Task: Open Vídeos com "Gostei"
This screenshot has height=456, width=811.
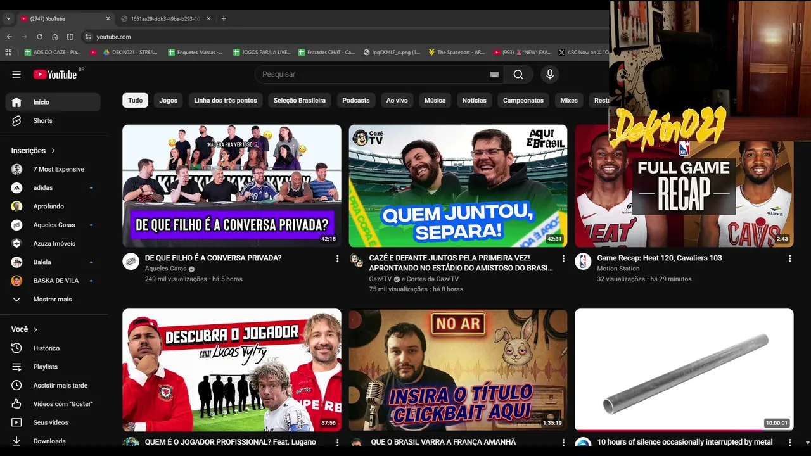Action: click(53, 403)
